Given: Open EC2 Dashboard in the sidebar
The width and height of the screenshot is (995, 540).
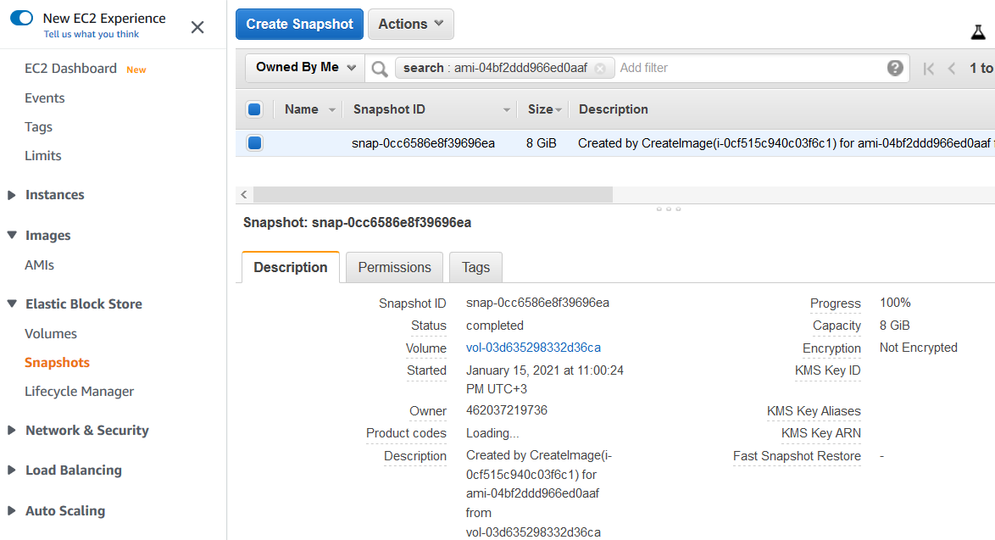Looking at the screenshot, I should coord(70,69).
